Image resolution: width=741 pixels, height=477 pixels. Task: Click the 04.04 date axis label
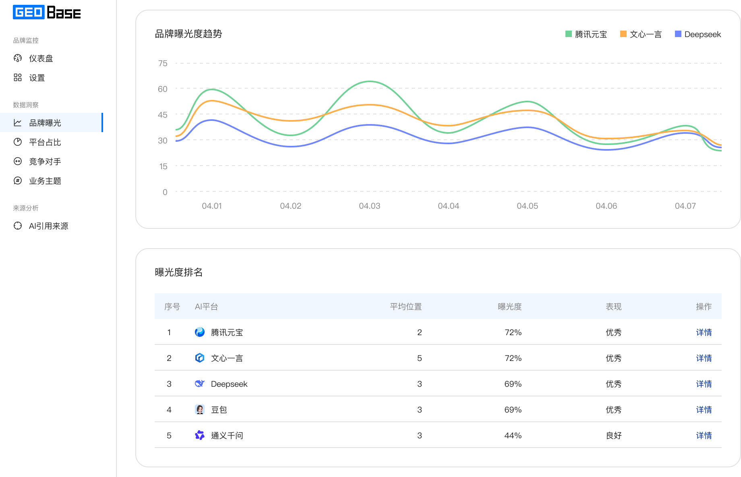(x=449, y=206)
